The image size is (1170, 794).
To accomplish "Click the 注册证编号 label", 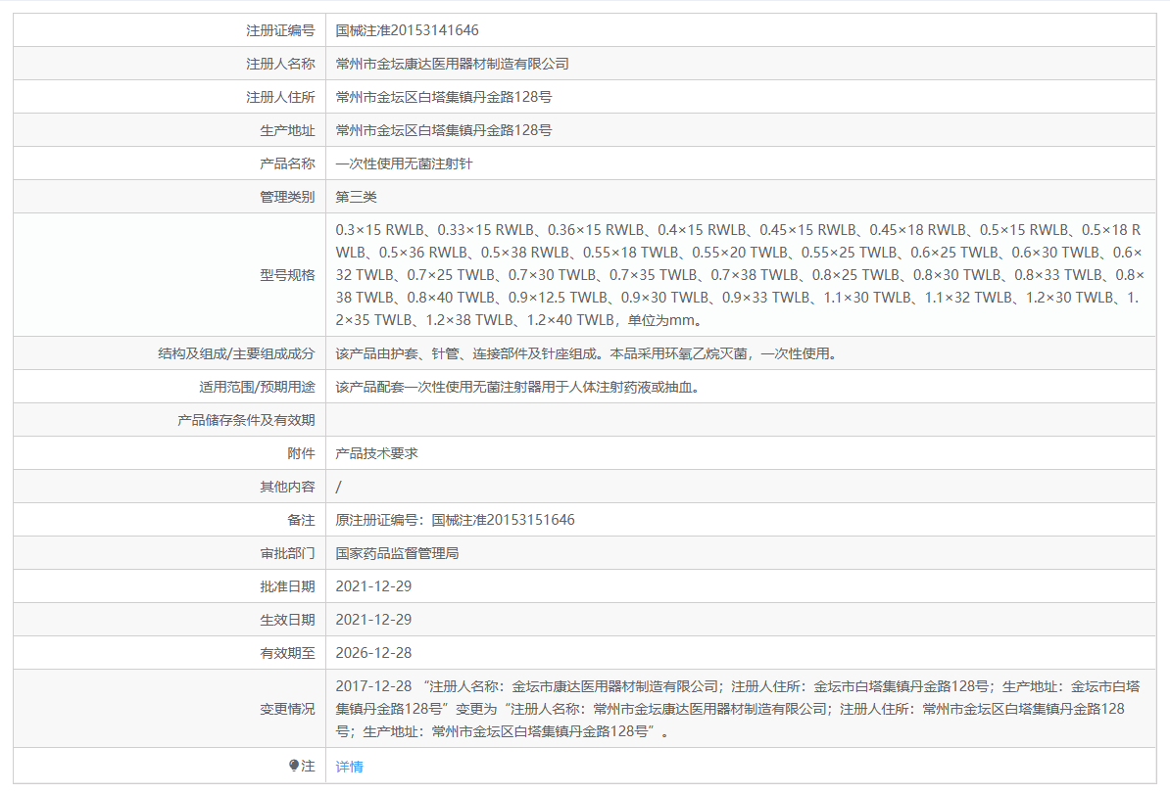I will point(280,30).
